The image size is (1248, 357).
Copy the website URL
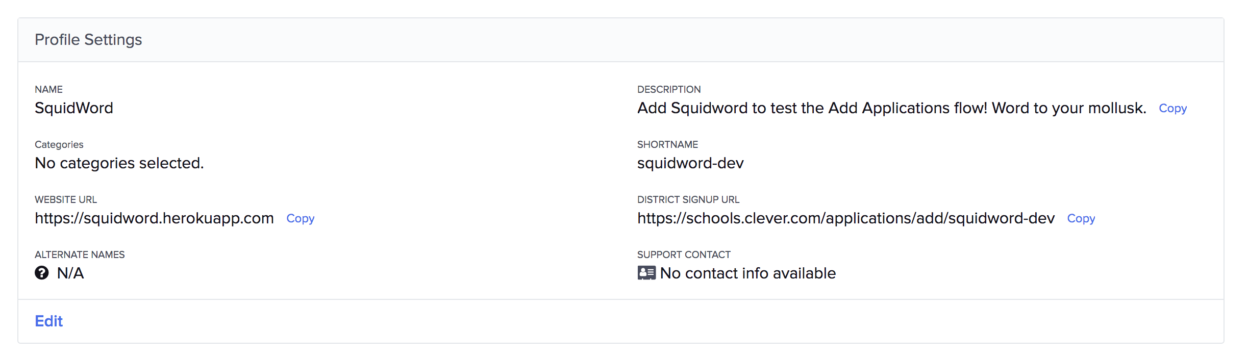pyautogui.click(x=300, y=218)
